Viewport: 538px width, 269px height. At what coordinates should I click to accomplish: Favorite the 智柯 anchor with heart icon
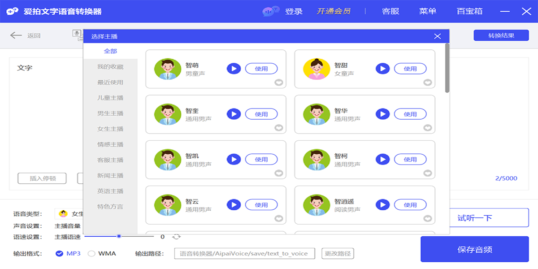[428, 173]
